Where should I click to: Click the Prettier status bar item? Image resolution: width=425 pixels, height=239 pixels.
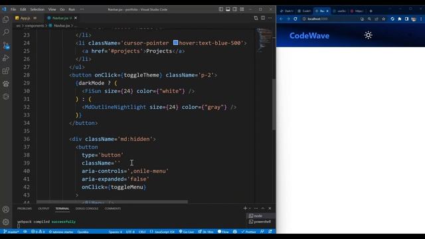248,232
